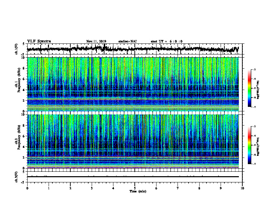Select the "start UT = 6 : 0 : 0" text
The width and height of the screenshot is (273, 211).
(166, 41)
